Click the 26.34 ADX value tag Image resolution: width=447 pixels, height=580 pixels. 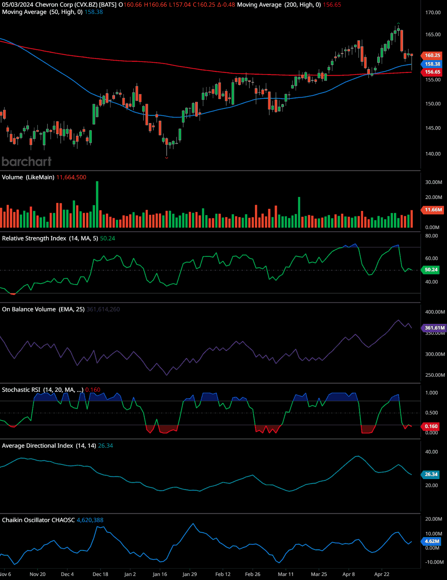(x=430, y=474)
